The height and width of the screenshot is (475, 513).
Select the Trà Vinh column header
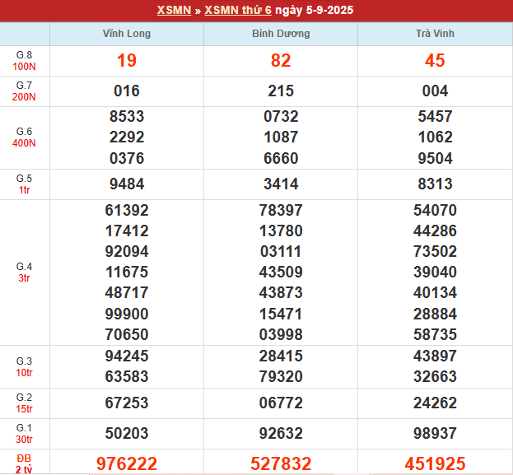pyautogui.click(x=435, y=34)
